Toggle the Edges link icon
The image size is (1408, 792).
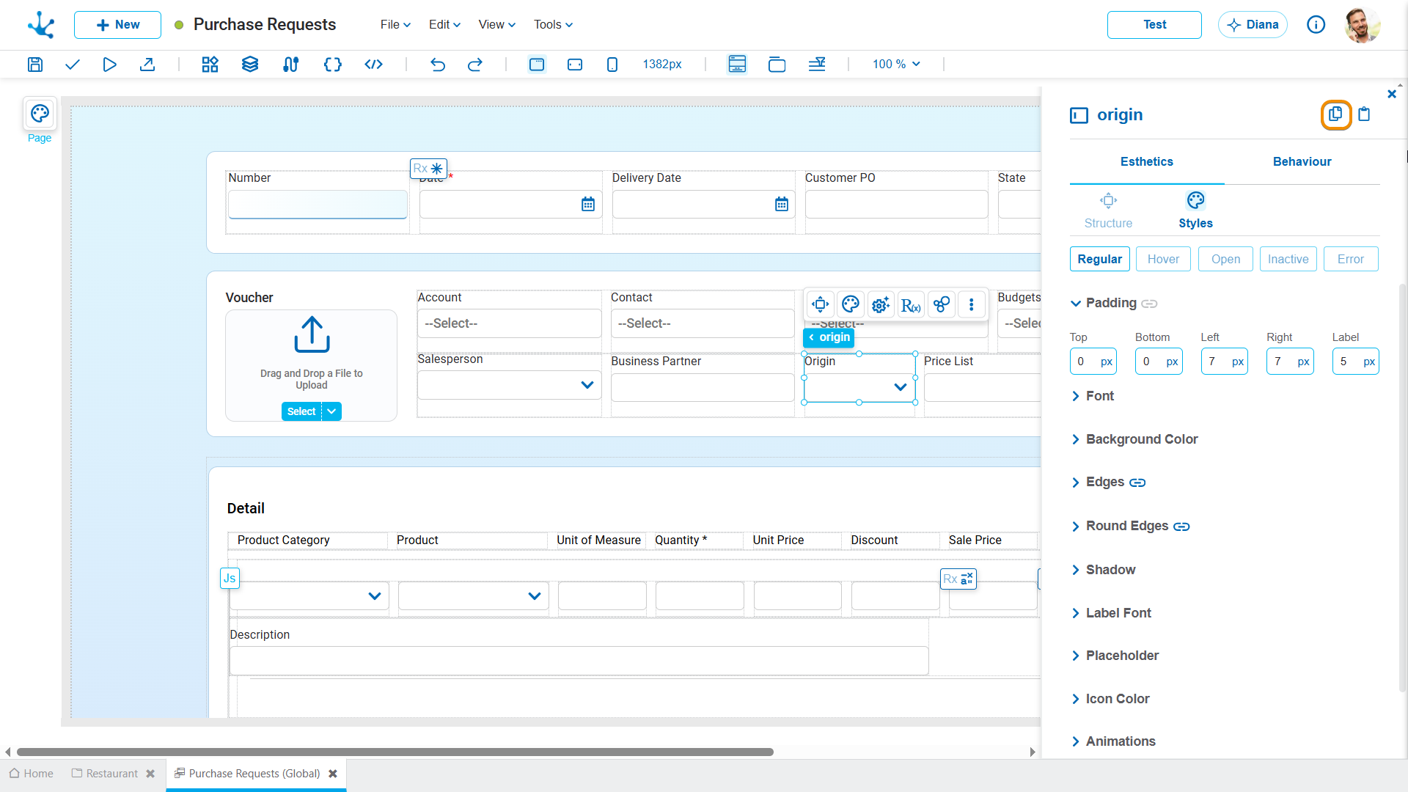pos(1137,483)
